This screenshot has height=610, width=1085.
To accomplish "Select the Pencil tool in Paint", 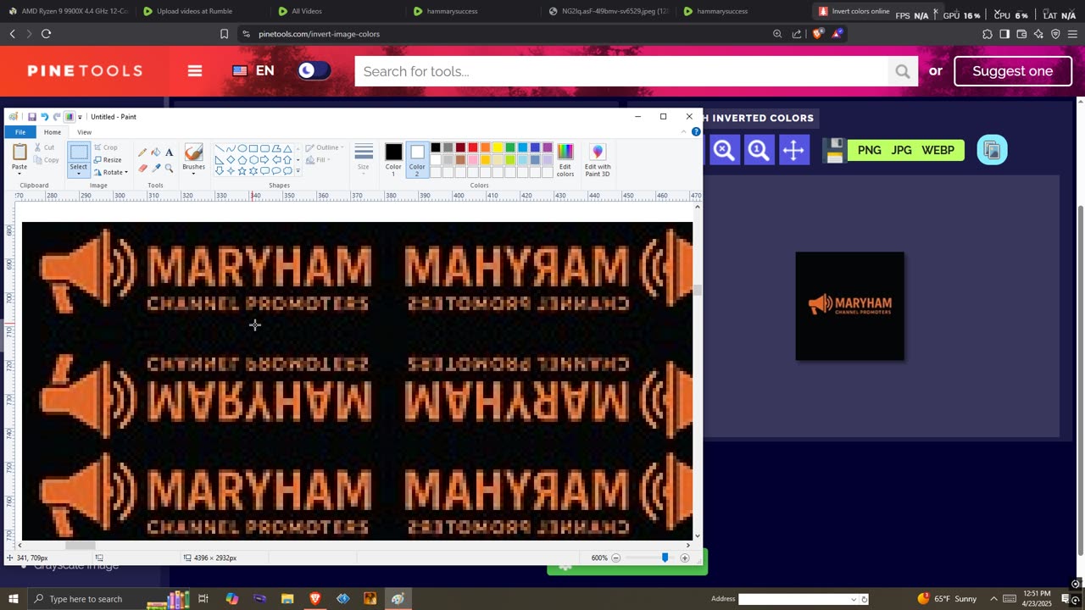I will coord(142,152).
